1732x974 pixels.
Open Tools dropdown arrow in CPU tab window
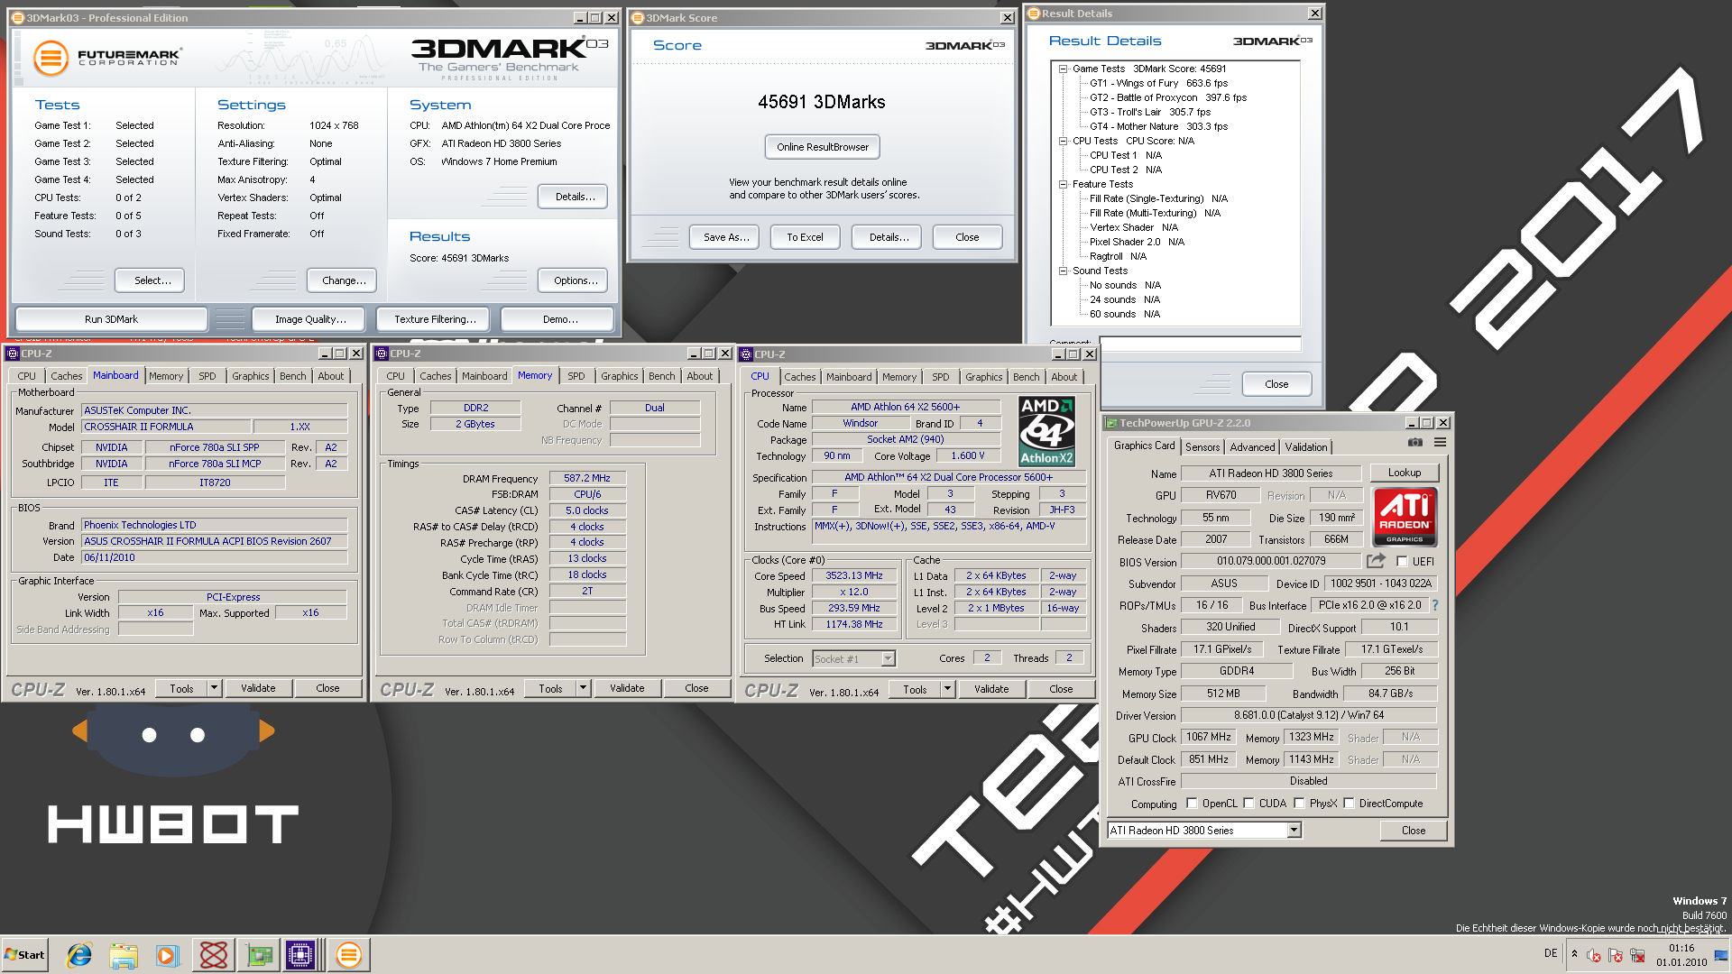click(x=948, y=689)
